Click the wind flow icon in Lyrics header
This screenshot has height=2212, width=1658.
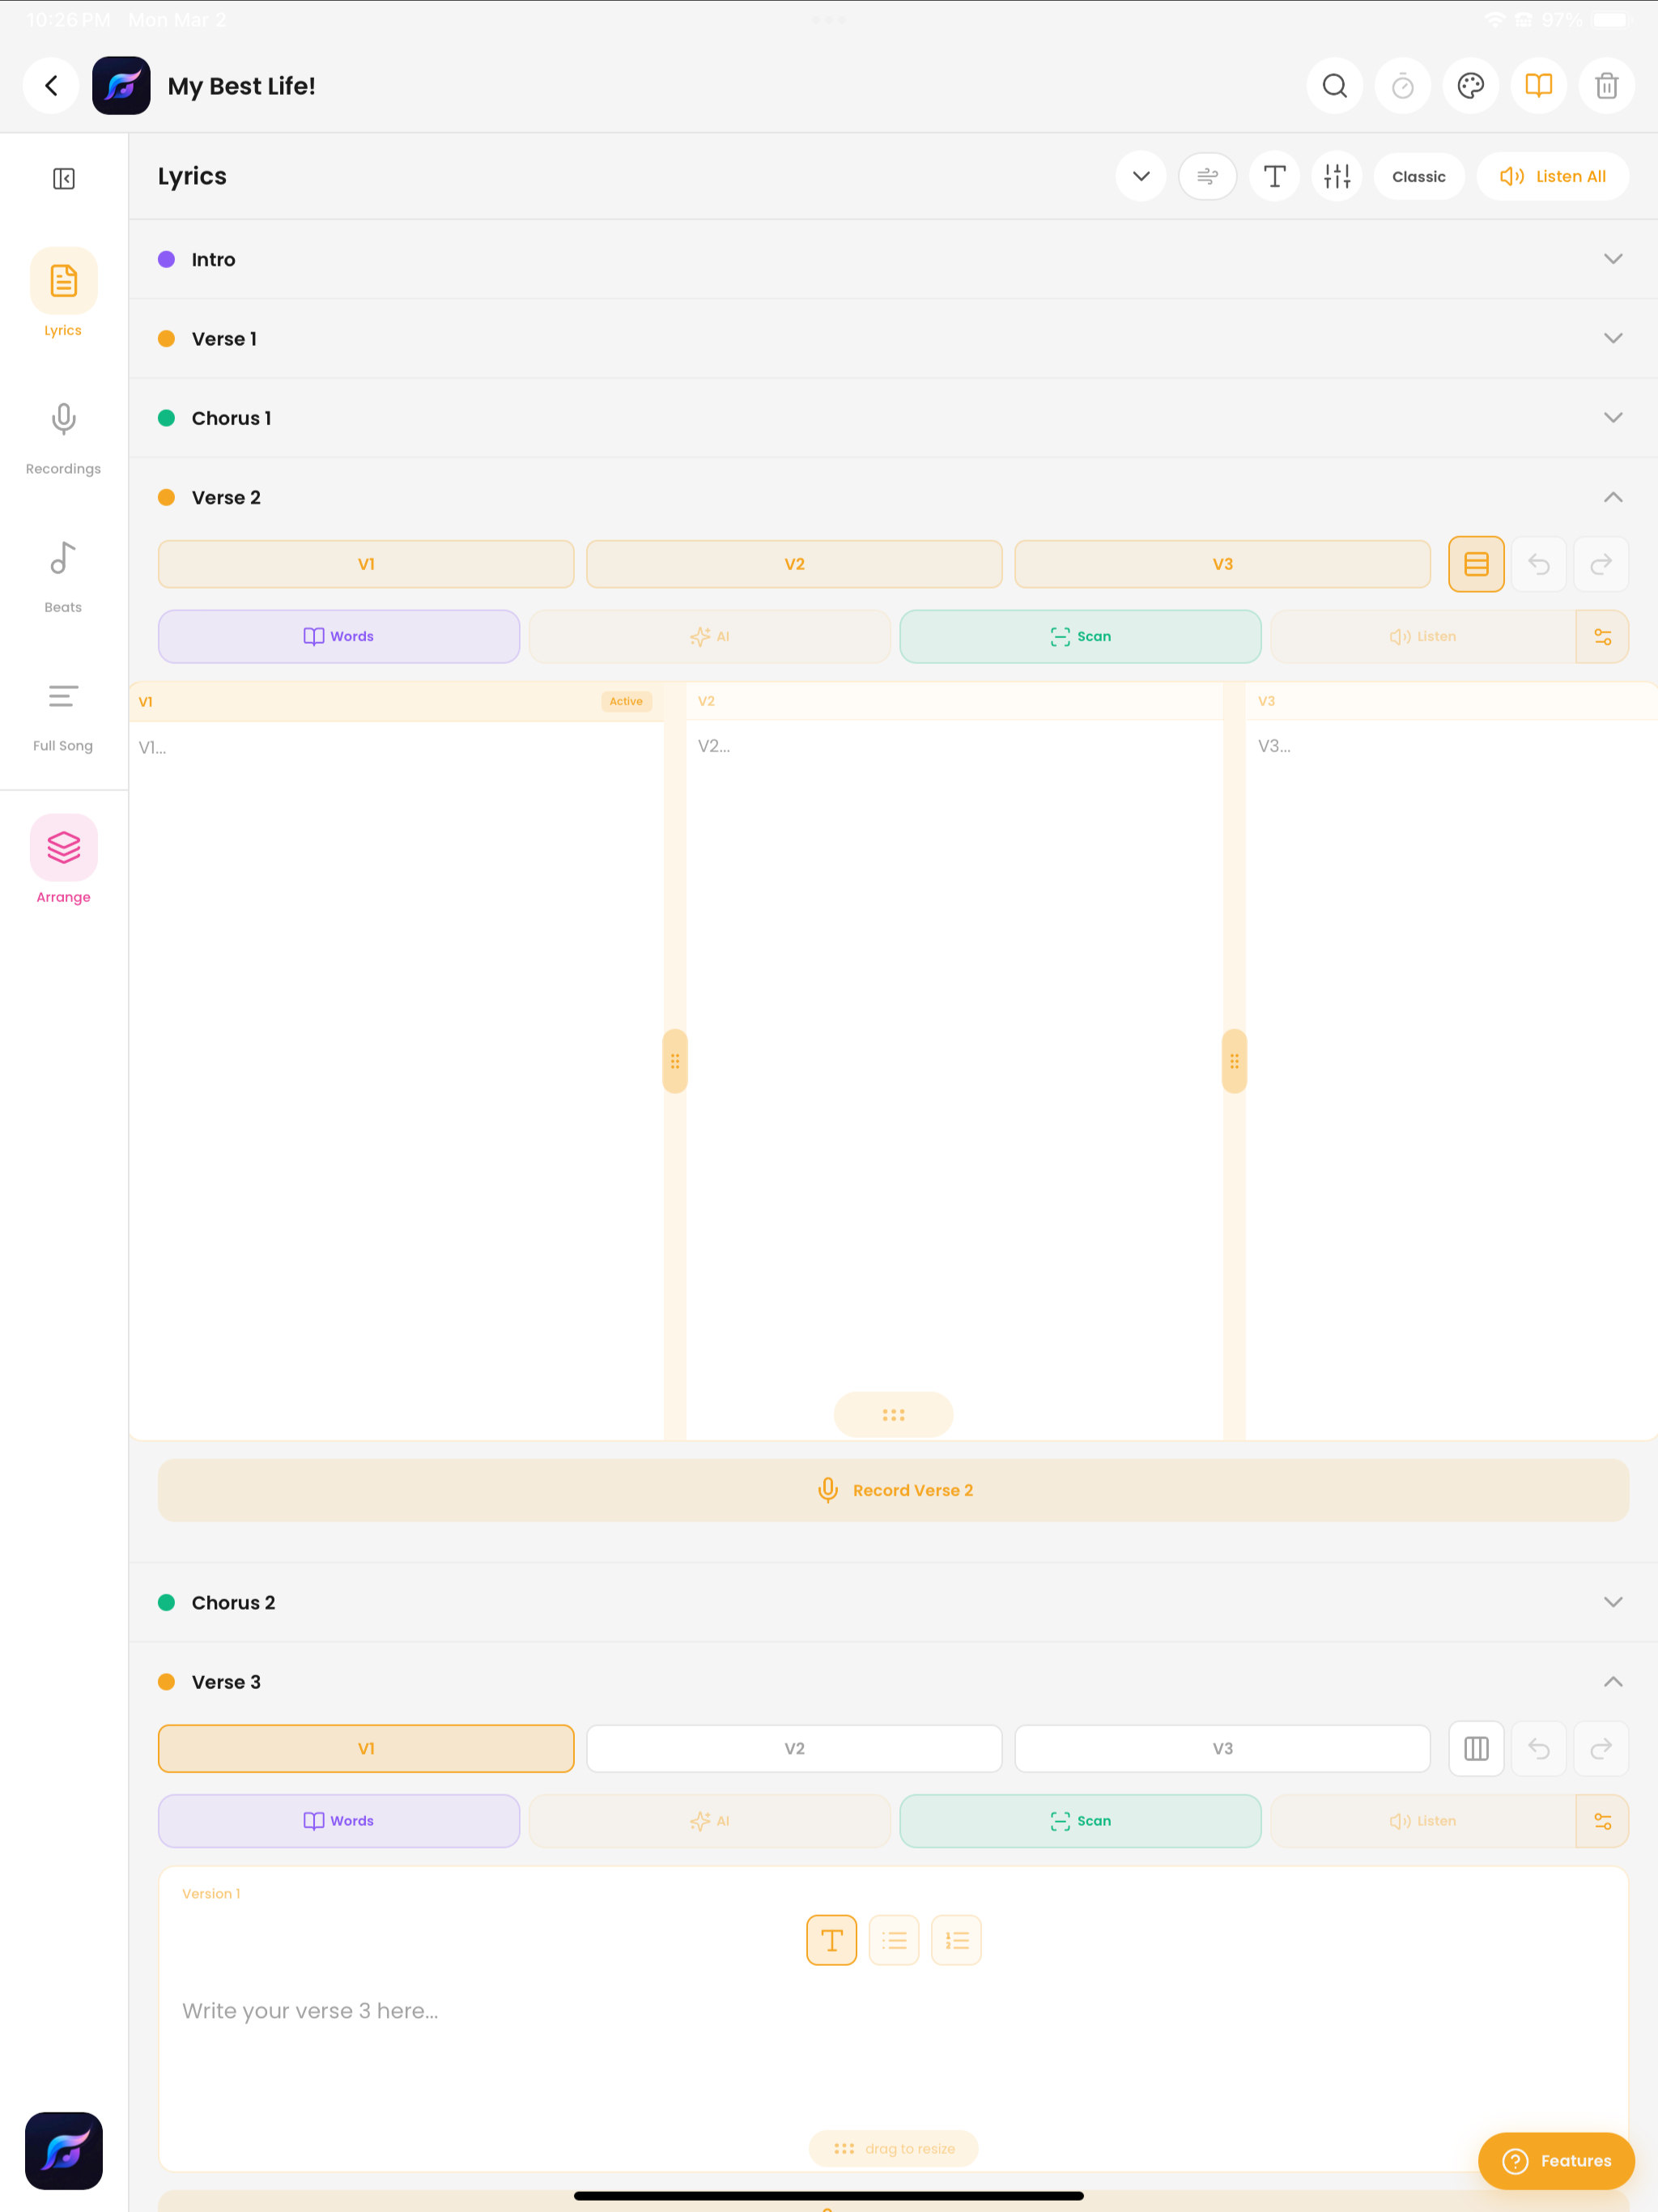pyautogui.click(x=1207, y=176)
